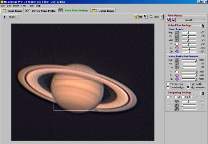Increase zoom level with up stepper arrow

pyautogui.click(x=162, y=15)
